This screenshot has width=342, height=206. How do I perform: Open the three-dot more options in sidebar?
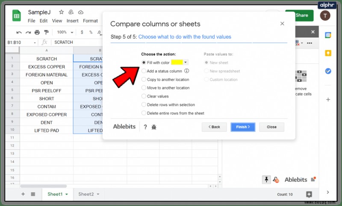(309, 43)
